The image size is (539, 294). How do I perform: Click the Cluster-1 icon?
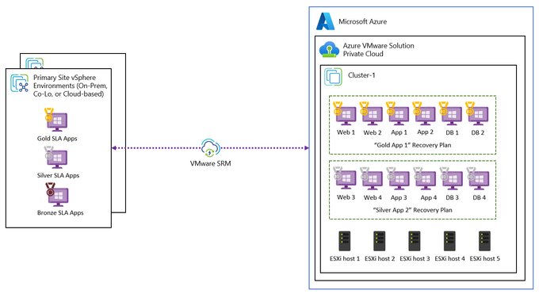333,76
